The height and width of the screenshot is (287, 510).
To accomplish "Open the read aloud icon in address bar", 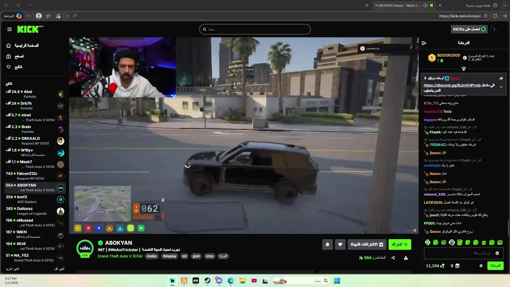I will point(75,16).
